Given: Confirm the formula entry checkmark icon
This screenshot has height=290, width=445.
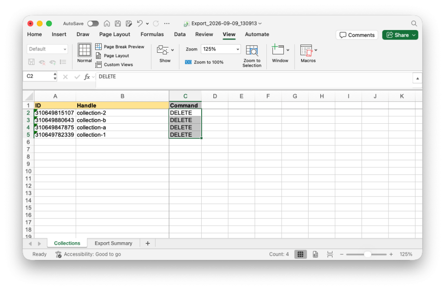Looking at the screenshot, I should [77, 77].
